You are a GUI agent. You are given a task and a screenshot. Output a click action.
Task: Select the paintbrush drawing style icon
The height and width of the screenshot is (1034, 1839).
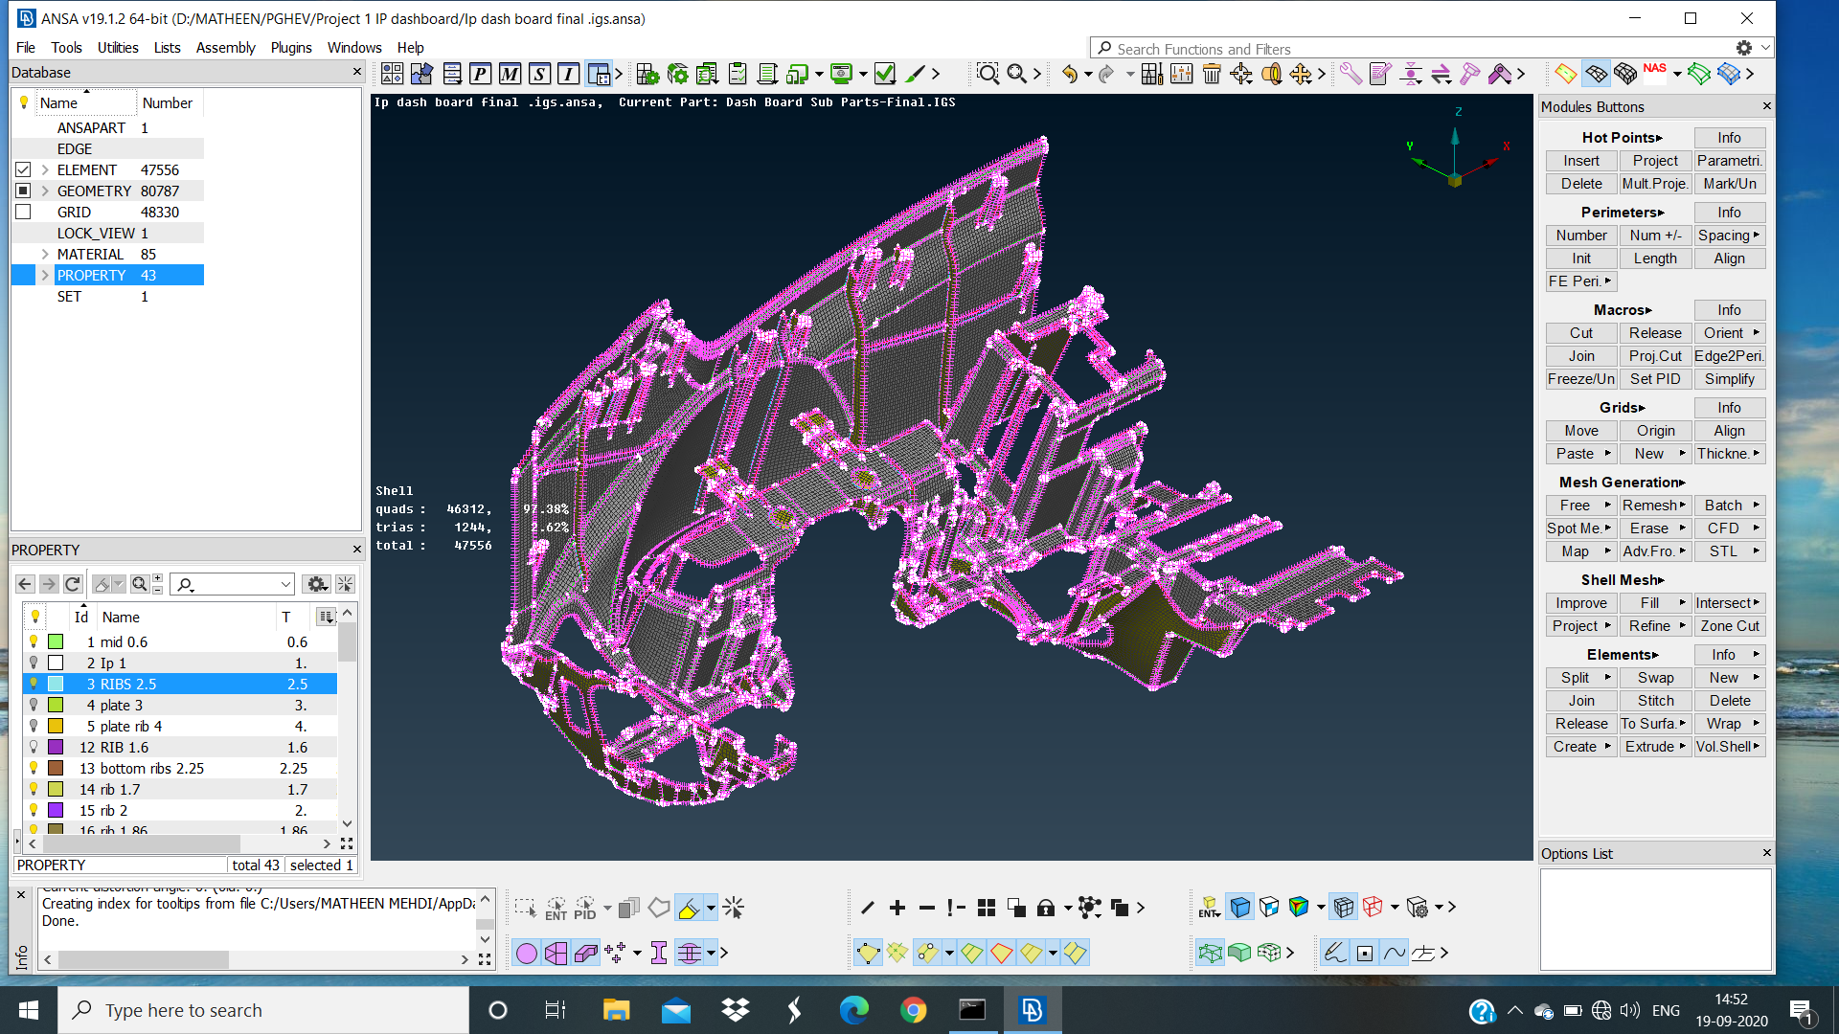point(917,73)
